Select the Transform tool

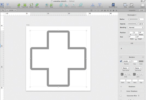click(x=25, y=5)
